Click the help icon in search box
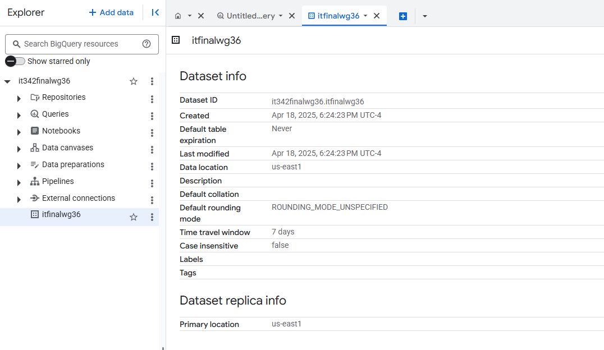604x350 pixels. pyautogui.click(x=147, y=44)
